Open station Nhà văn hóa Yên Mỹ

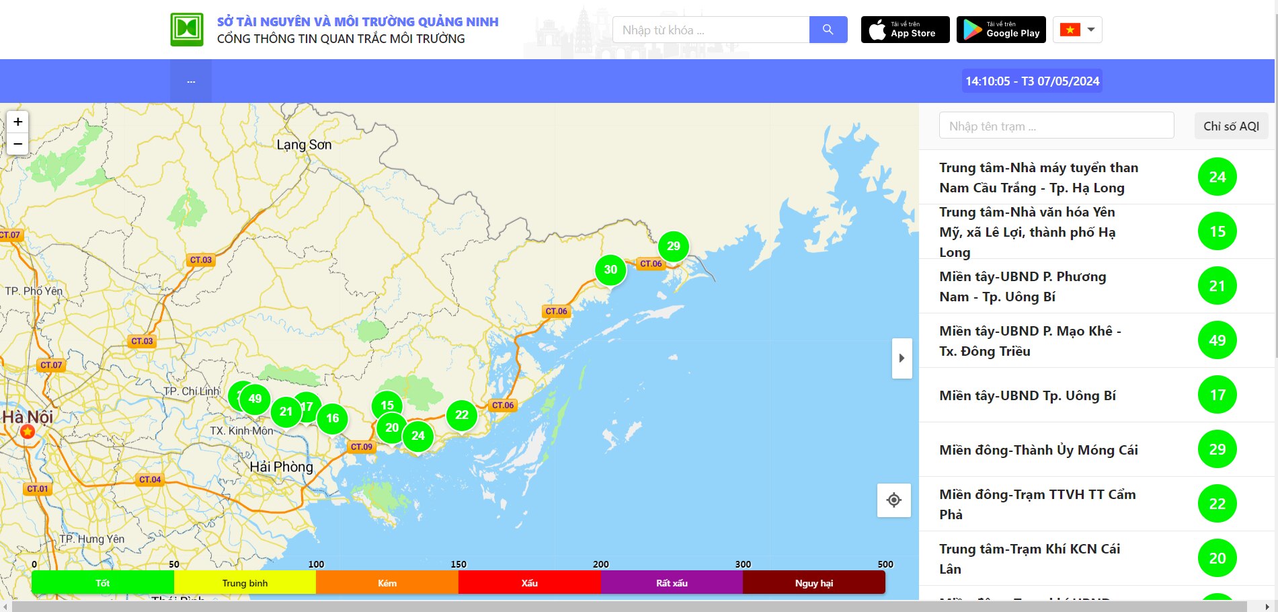click(x=1027, y=232)
